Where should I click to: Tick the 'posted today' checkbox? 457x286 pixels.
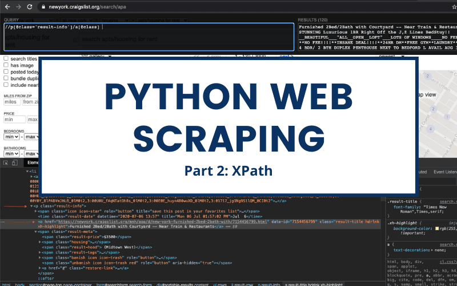coord(6,73)
